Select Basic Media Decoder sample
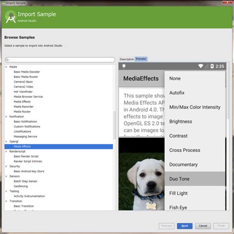 tap(27, 72)
